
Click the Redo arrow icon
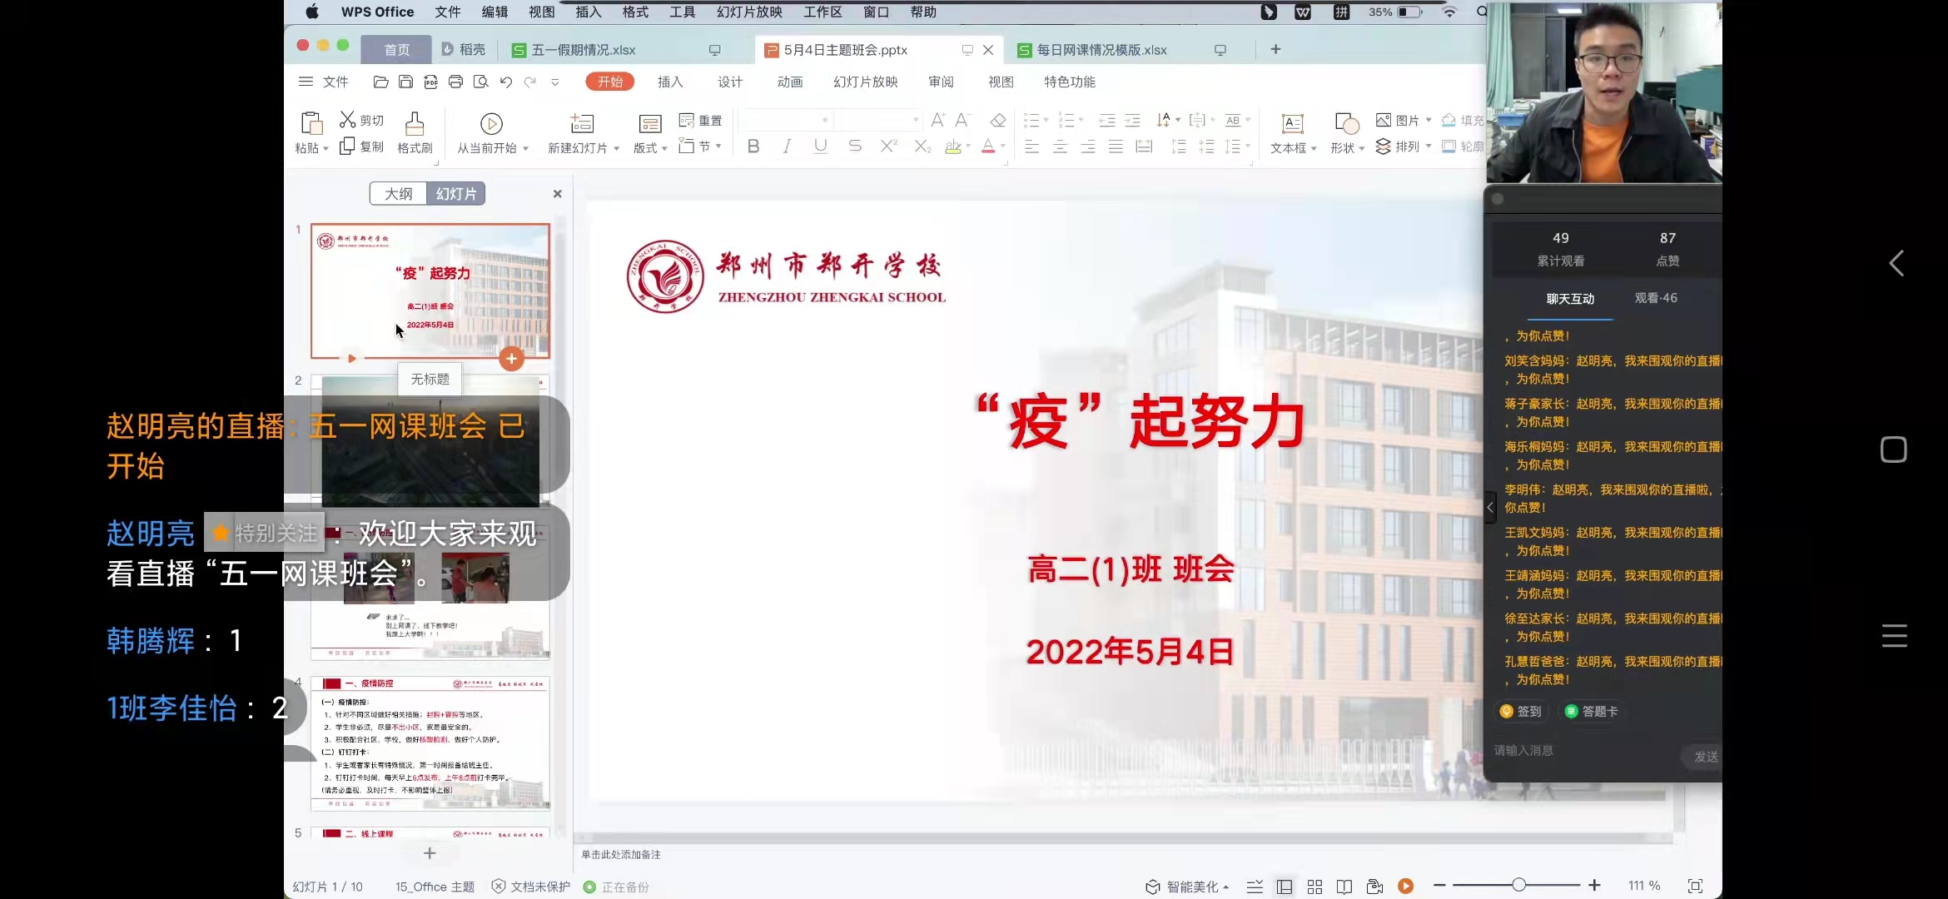pyautogui.click(x=530, y=82)
